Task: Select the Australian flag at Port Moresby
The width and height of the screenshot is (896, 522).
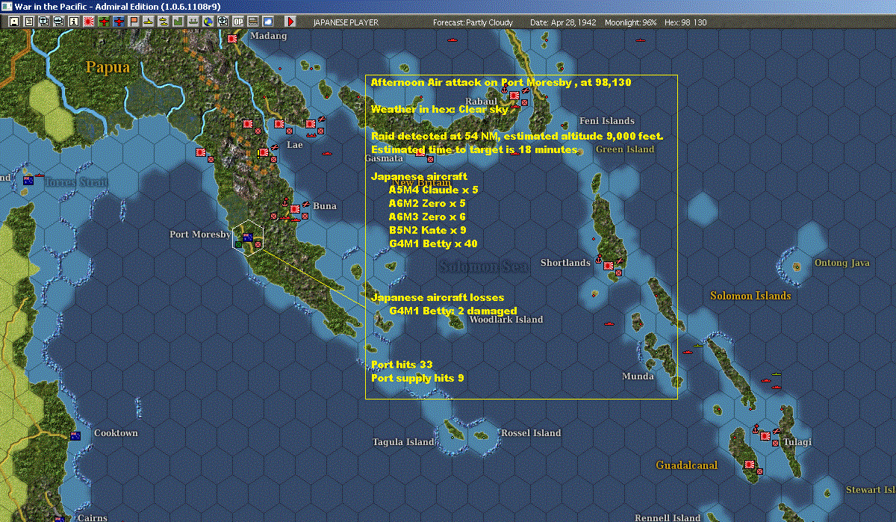Action: (248, 238)
